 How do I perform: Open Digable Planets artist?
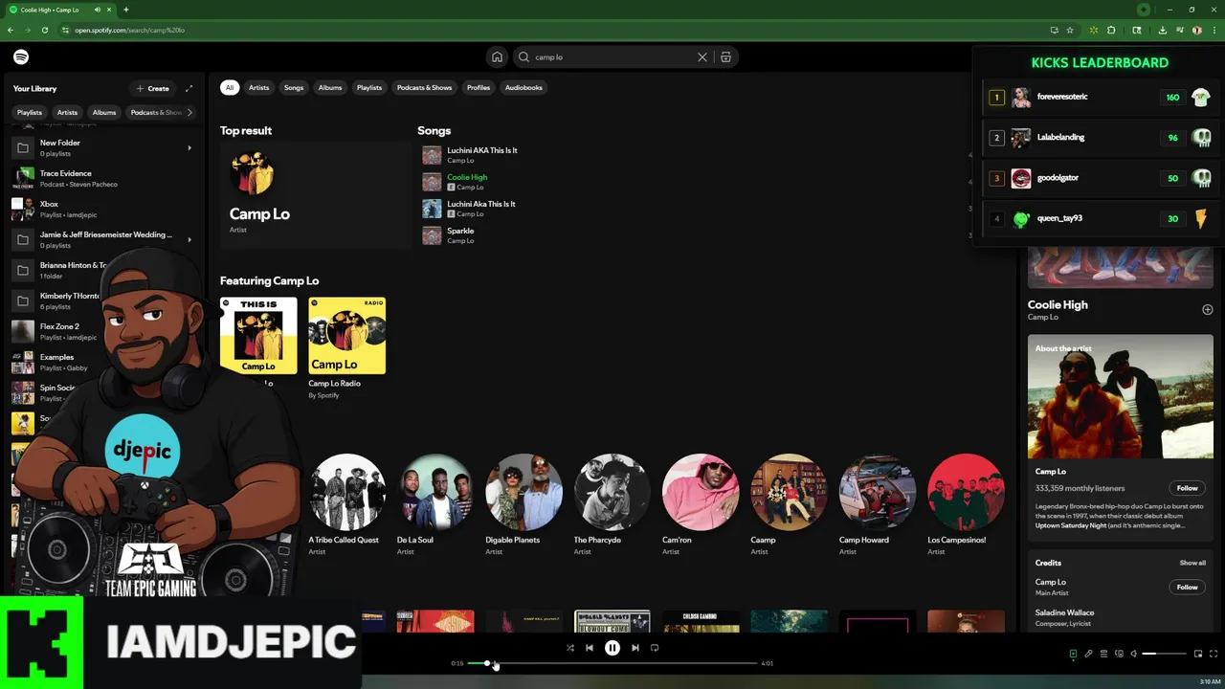point(523,504)
